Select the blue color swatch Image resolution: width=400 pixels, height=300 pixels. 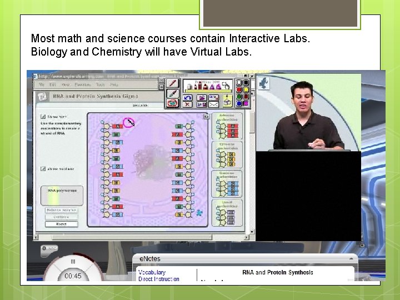(x=239, y=103)
